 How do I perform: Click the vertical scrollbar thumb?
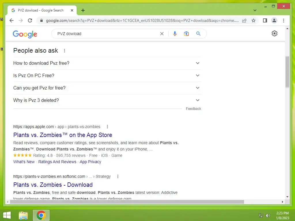(x=287, y=72)
